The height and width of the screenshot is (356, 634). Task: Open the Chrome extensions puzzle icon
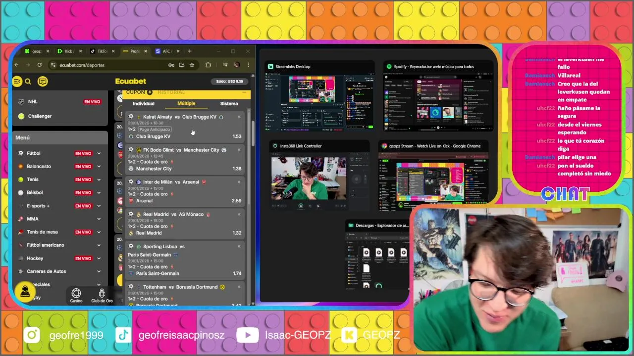208,65
